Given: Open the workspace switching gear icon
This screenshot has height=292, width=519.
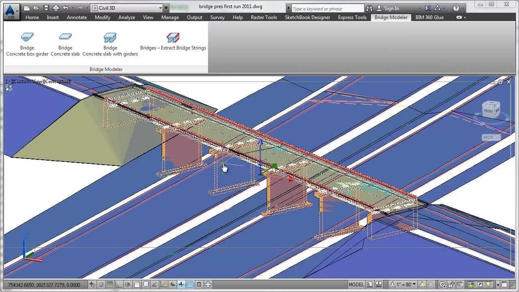Looking at the screenshot, I should (442, 285).
